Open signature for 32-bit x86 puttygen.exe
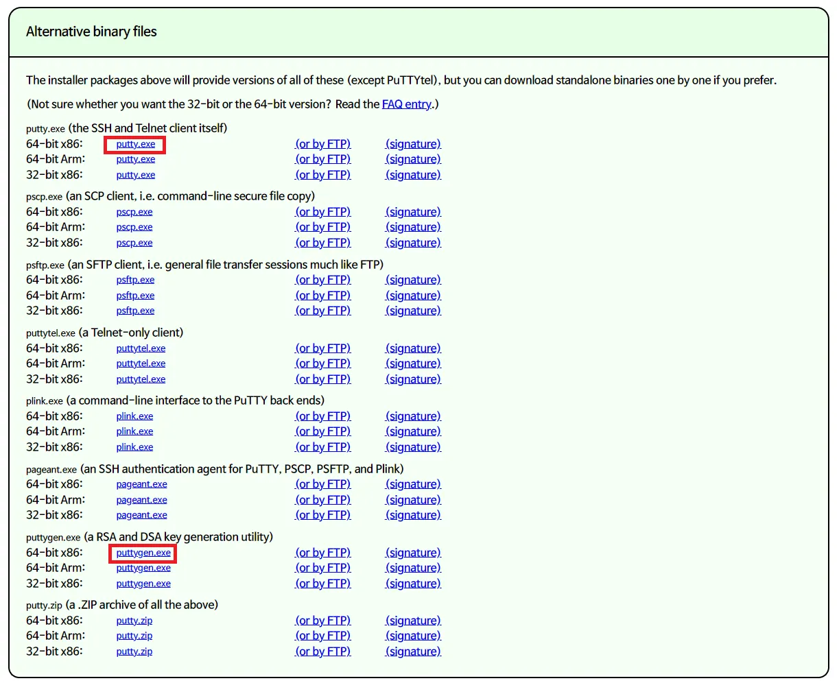Screen dimensions: 839x683 tap(414, 584)
